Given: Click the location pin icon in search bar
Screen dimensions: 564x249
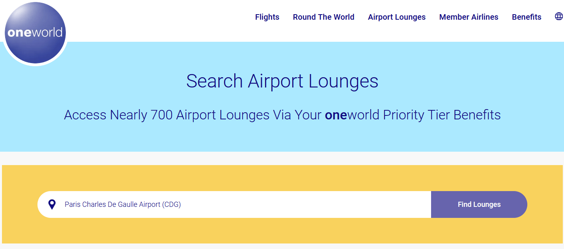Looking at the screenshot, I should (52, 204).
